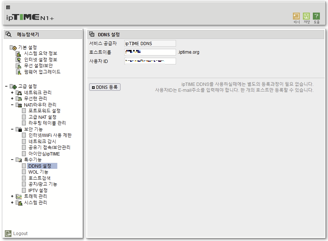Click the 호스트이름 input field
The width and height of the screenshot is (328, 241).
coord(150,52)
